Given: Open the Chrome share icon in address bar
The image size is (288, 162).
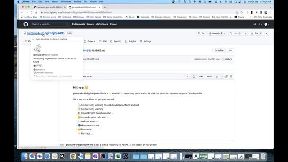Looking at the screenshot, I should 237,12.
